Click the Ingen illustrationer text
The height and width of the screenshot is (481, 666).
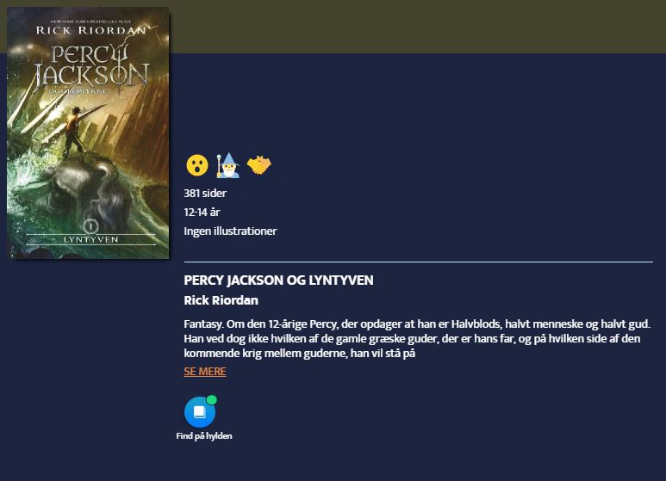[x=230, y=231]
